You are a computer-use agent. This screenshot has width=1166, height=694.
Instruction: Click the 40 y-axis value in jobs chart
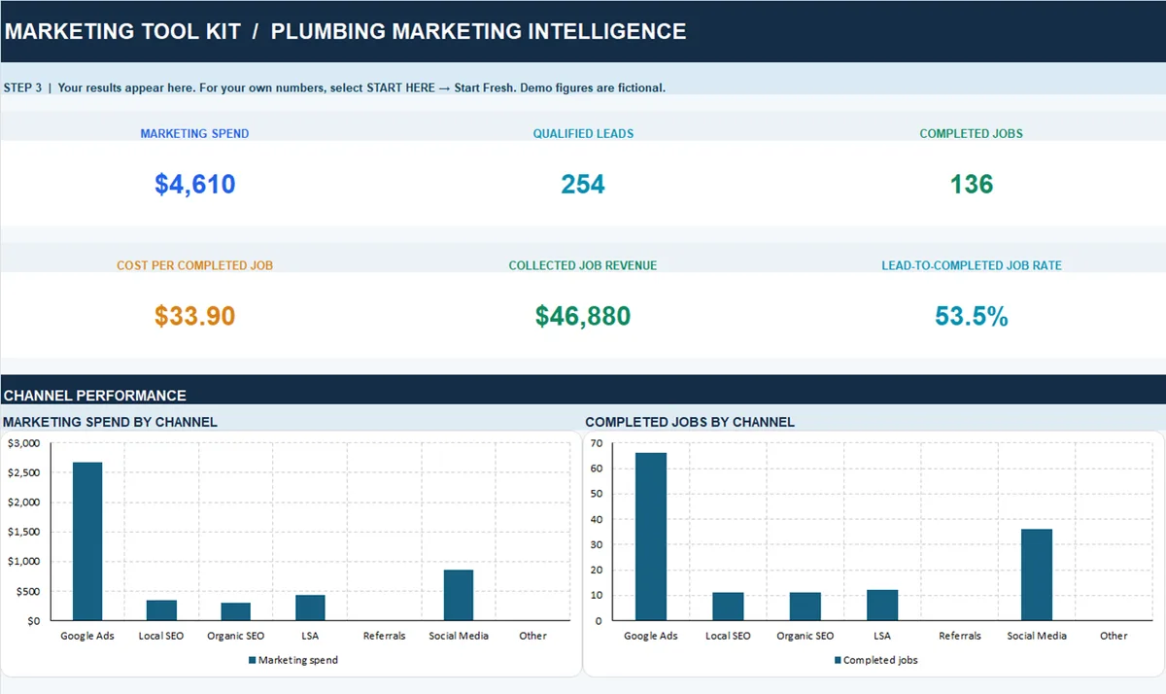597,519
